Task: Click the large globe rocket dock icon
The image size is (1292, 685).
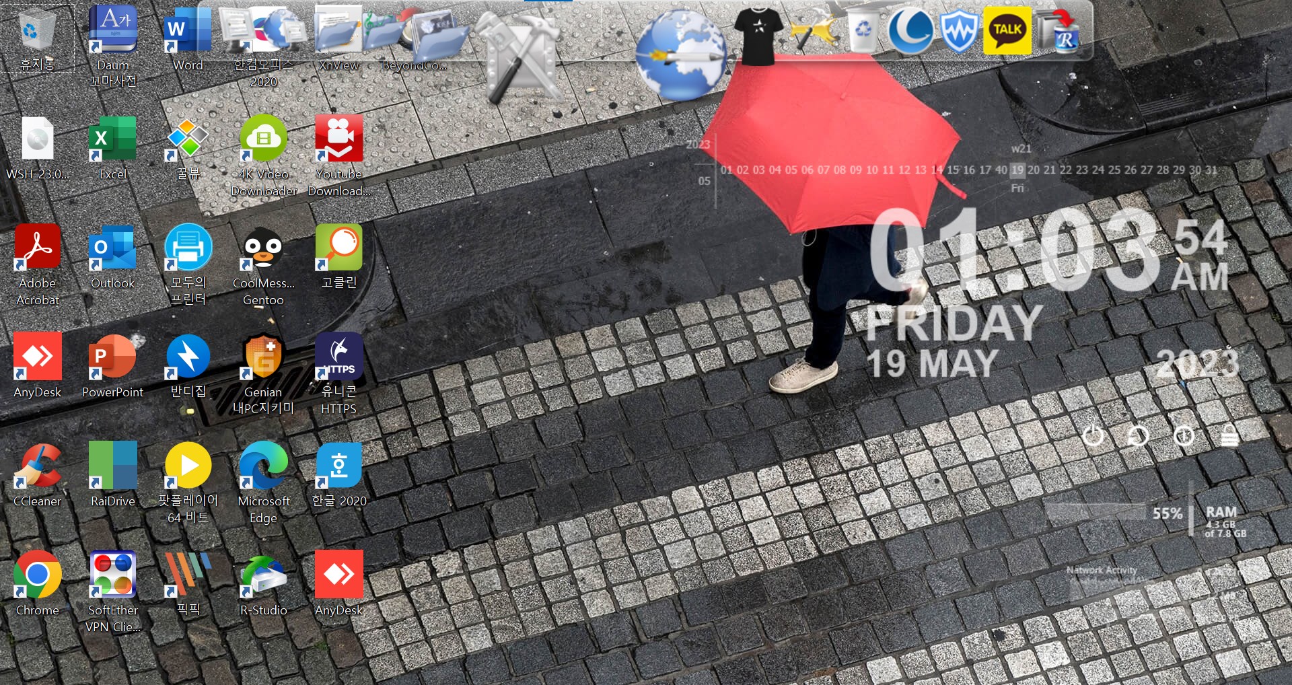Action: click(x=681, y=55)
